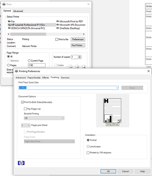Viewport: 152px width, 176px height.
Task: Click the Number of copies field
Action: (75, 57)
